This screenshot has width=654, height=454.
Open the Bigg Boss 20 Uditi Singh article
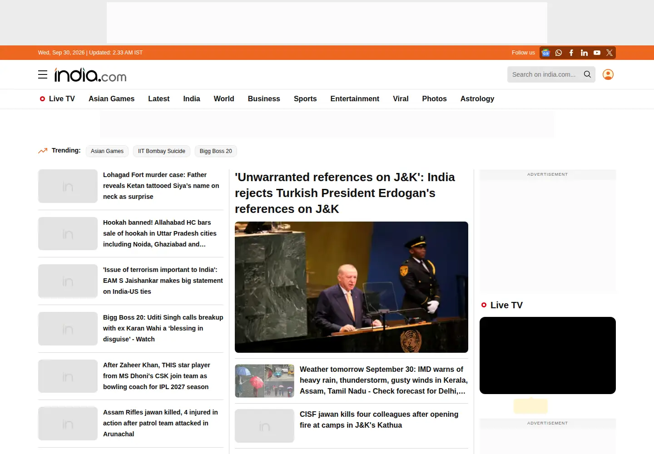tap(163, 328)
